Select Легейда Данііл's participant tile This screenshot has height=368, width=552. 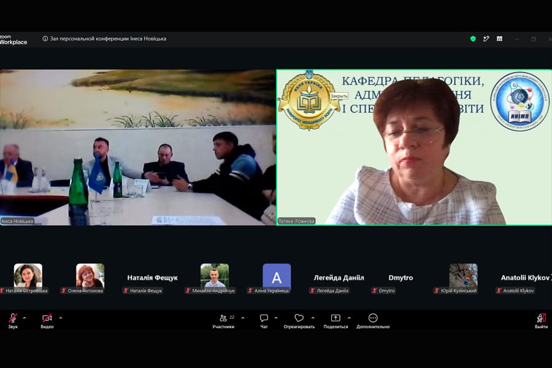[339, 278]
